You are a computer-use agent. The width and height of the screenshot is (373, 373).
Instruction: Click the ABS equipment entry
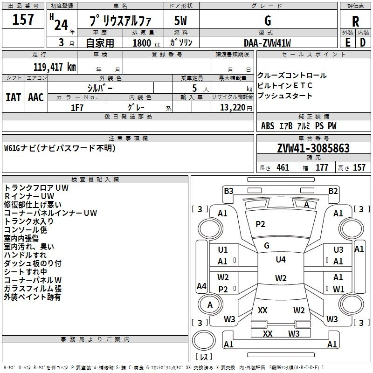268,126
